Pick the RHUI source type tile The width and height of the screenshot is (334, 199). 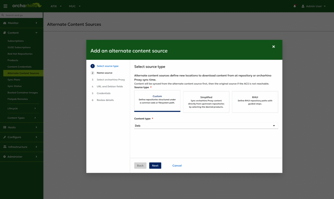[x=255, y=102]
